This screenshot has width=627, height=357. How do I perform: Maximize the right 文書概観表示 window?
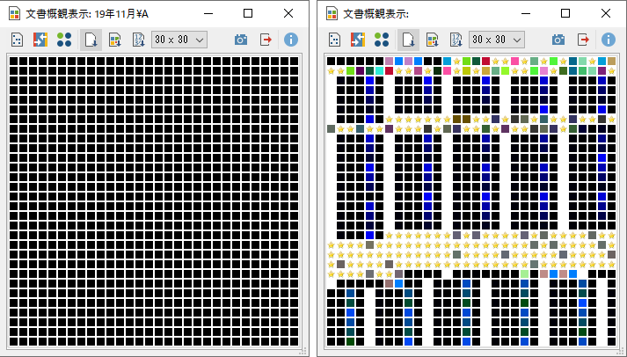pos(565,13)
